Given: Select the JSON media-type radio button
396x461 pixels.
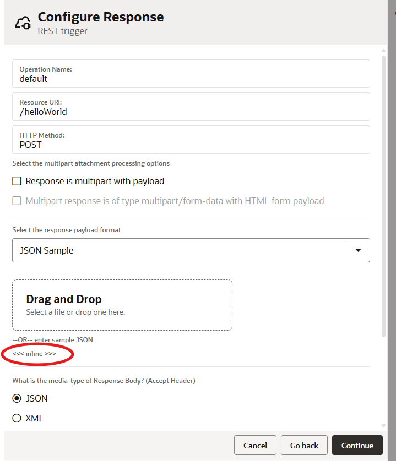Looking at the screenshot, I should (x=17, y=398).
